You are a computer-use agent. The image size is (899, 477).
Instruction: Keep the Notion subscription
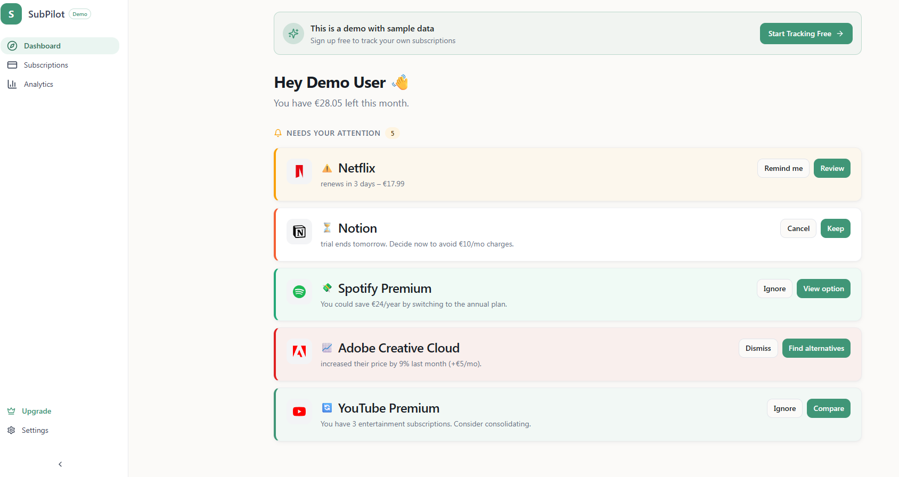coord(836,228)
